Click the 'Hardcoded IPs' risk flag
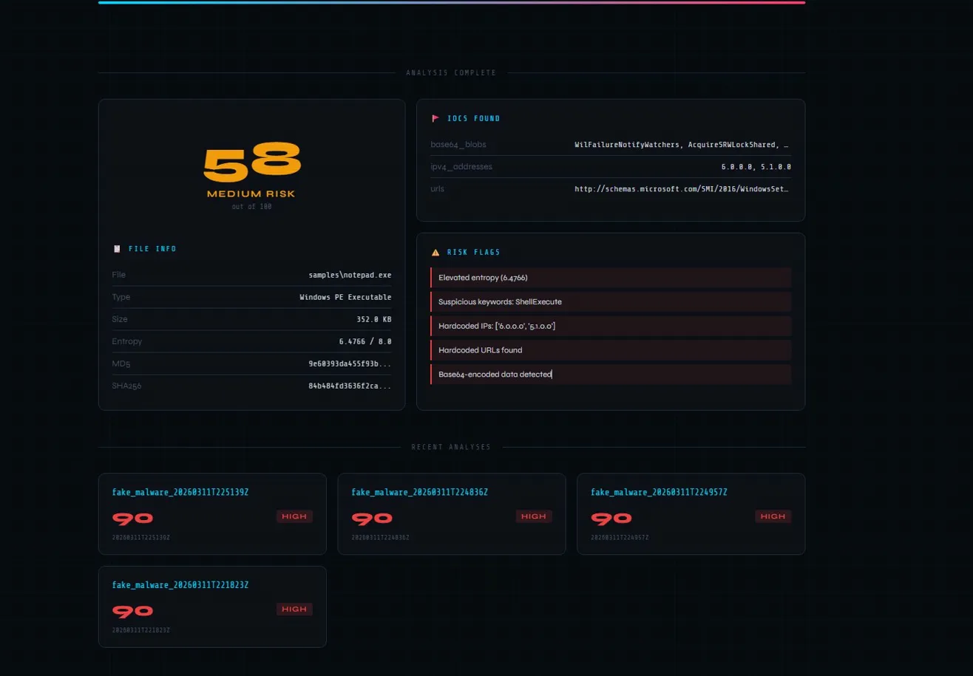973x676 pixels. 611,326
